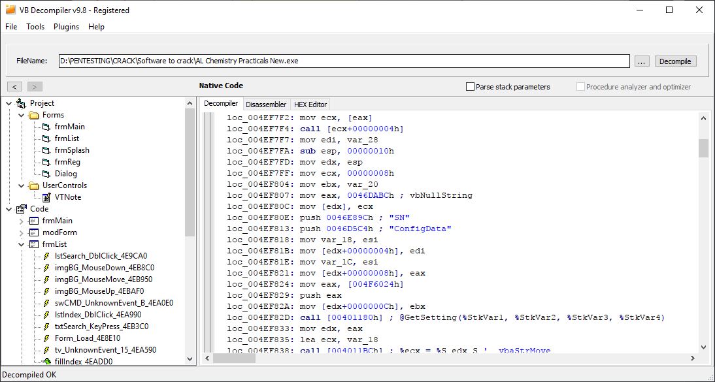
Task: Click lightning icon of tv_UnknownEvent_15_4EA590
Action: [46, 350]
